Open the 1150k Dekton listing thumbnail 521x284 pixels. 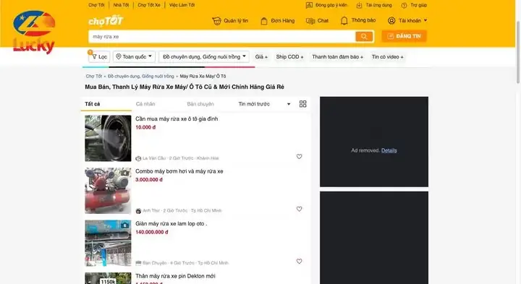pyautogui.click(x=108, y=278)
